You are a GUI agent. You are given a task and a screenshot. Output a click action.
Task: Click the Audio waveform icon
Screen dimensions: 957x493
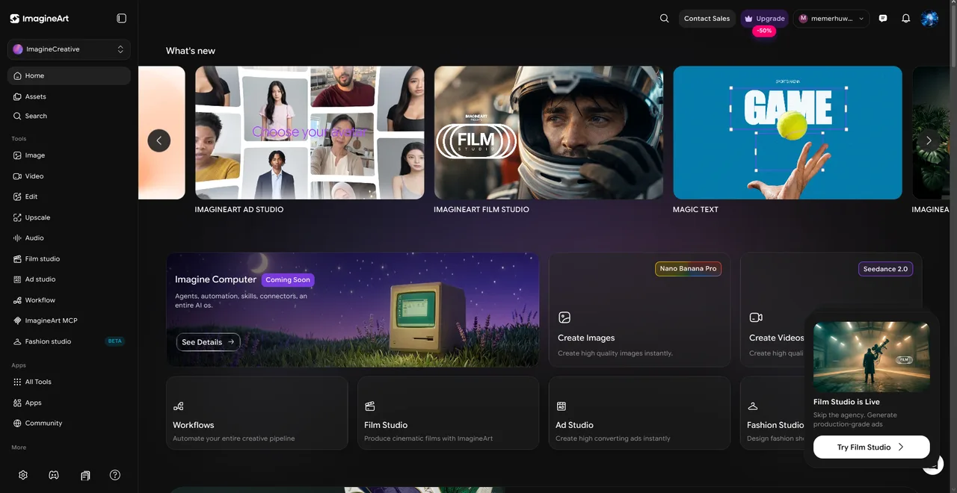tap(17, 238)
